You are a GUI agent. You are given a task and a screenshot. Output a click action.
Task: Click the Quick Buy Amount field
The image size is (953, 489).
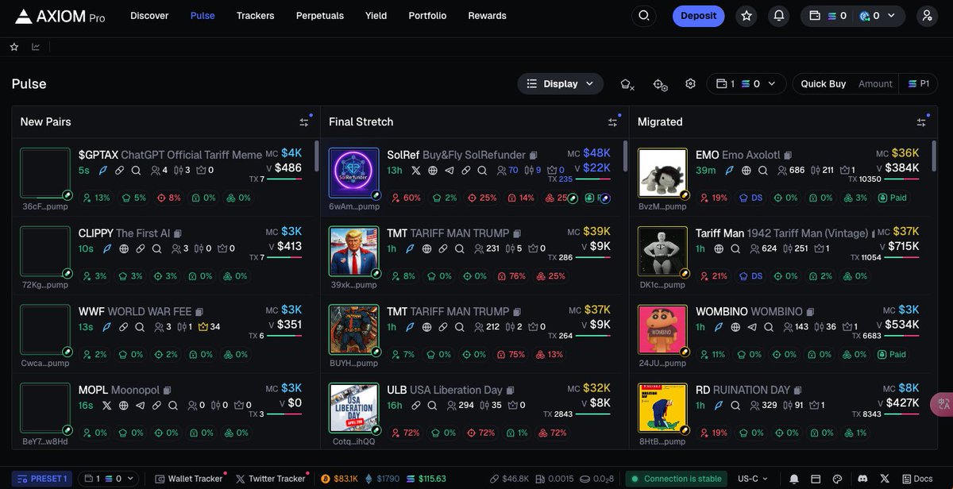(x=875, y=84)
